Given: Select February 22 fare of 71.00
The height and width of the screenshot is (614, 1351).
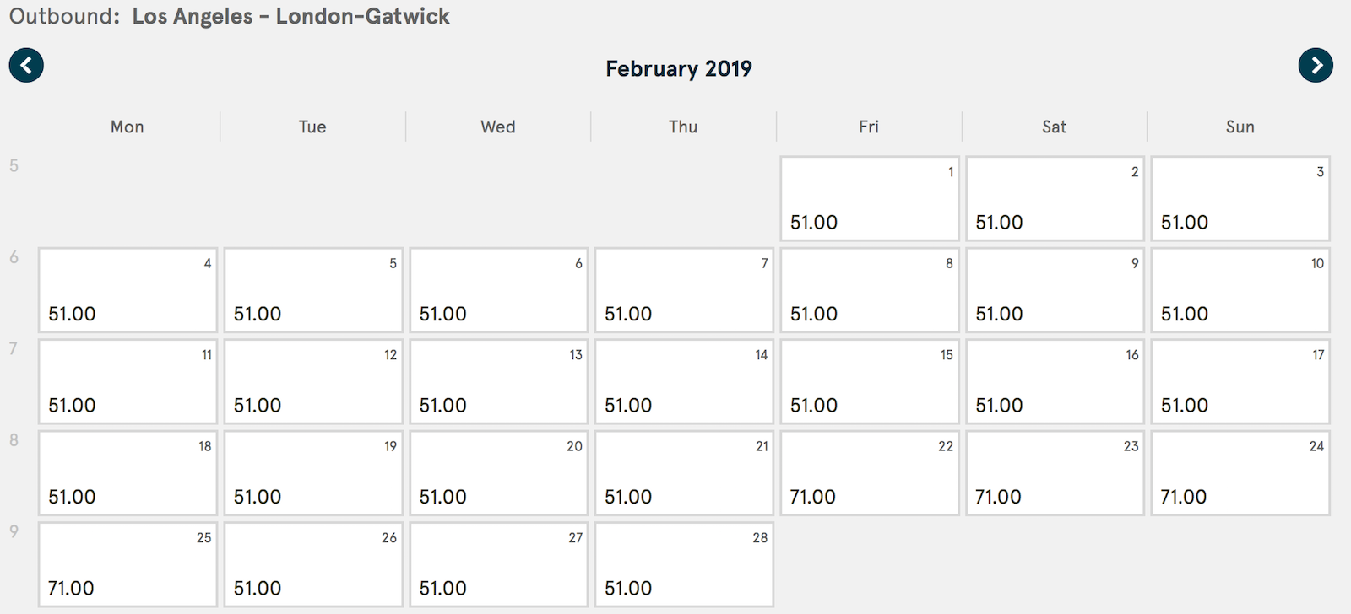Looking at the screenshot, I should [870, 473].
